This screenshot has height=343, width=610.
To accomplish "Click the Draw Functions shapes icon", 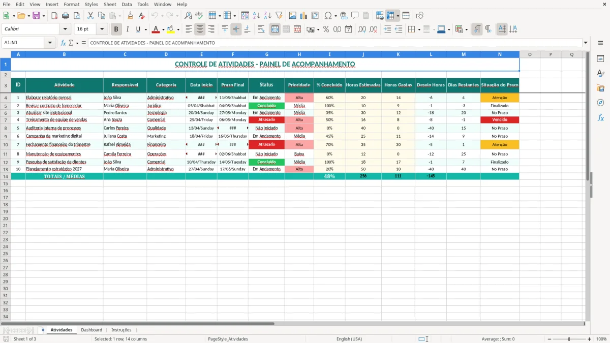I will 419,16.
